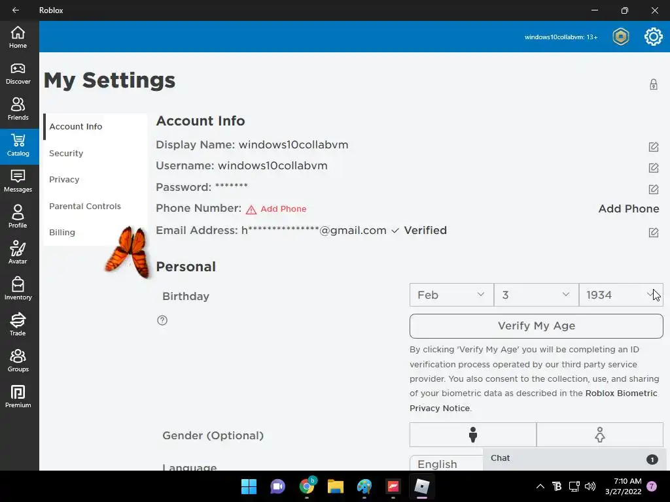The height and width of the screenshot is (502, 670).
Task: Switch to the Privacy settings tab
Action: 95,179
